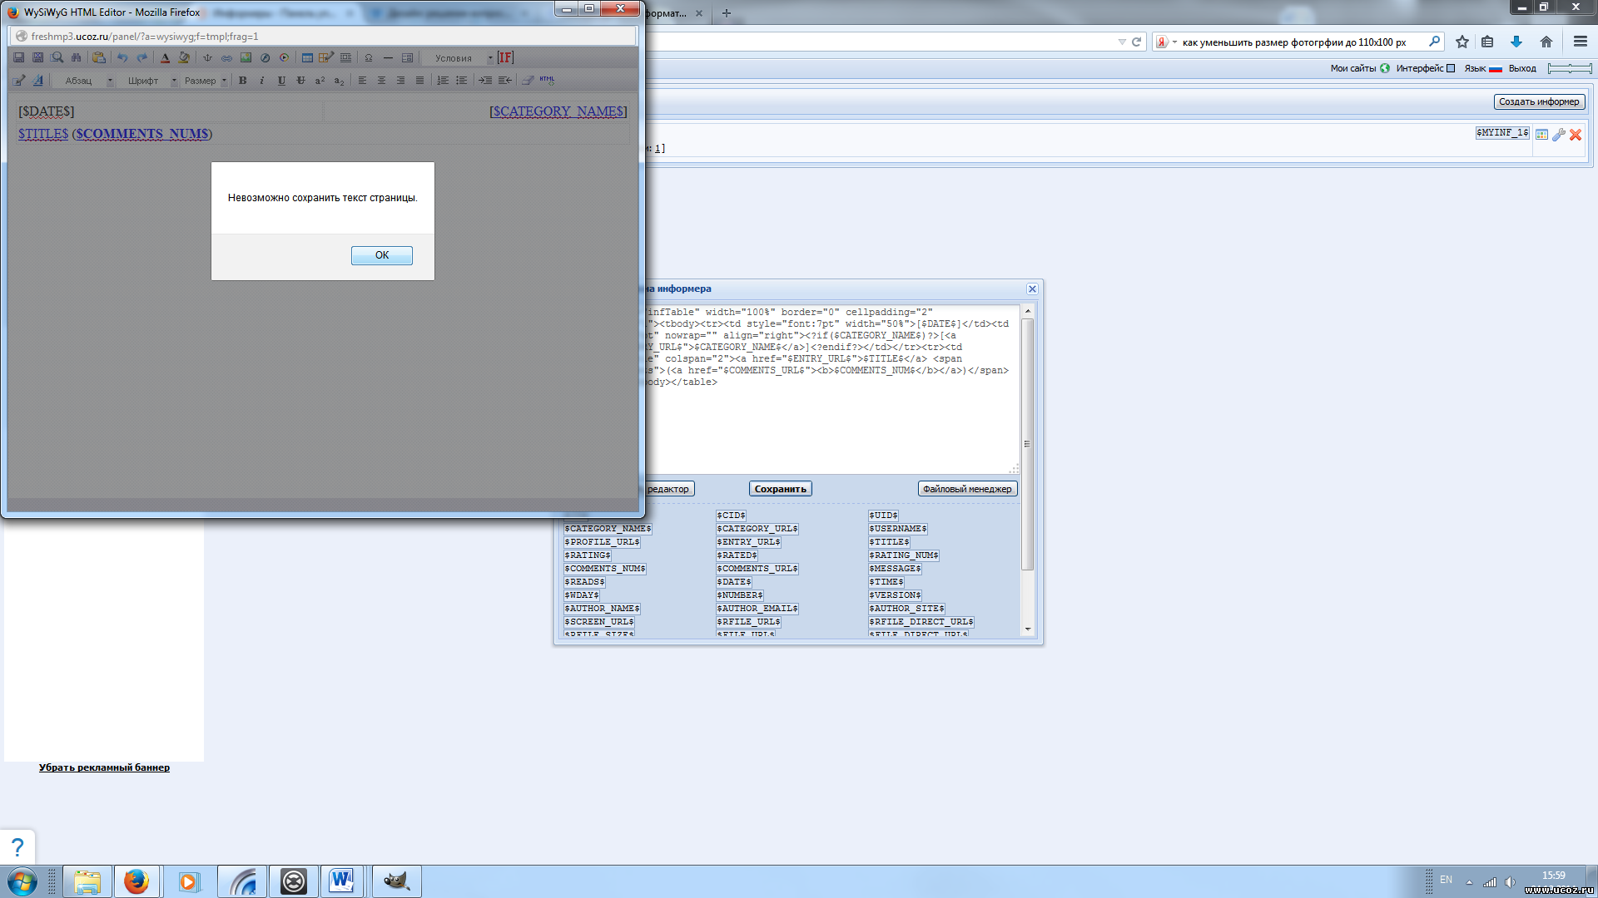This screenshot has width=1598, height=898.
Task: Click the bold formatting icon
Action: (x=242, y=81)
